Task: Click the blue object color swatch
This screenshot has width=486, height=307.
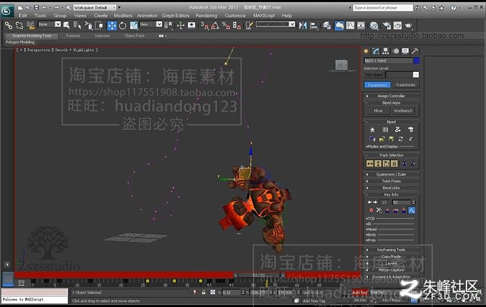Action: [x=417, y=61]
